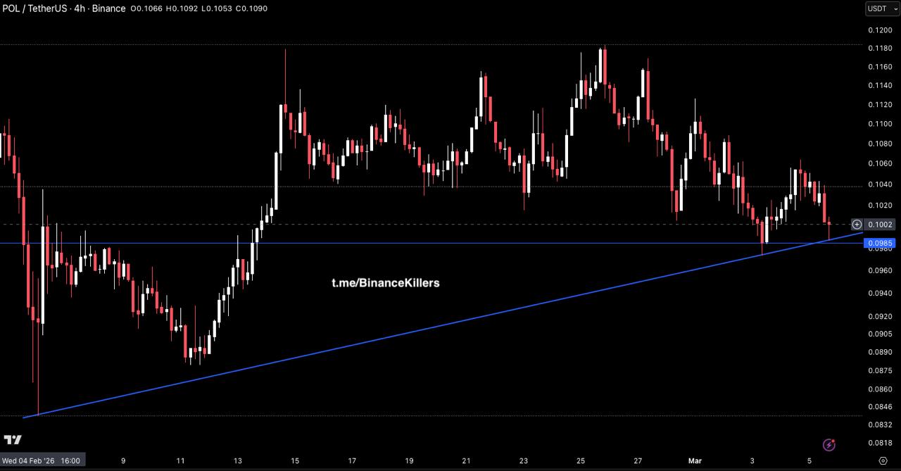Click the closing price value C0.1090
901x471 pixels.
tap(252, 8)
